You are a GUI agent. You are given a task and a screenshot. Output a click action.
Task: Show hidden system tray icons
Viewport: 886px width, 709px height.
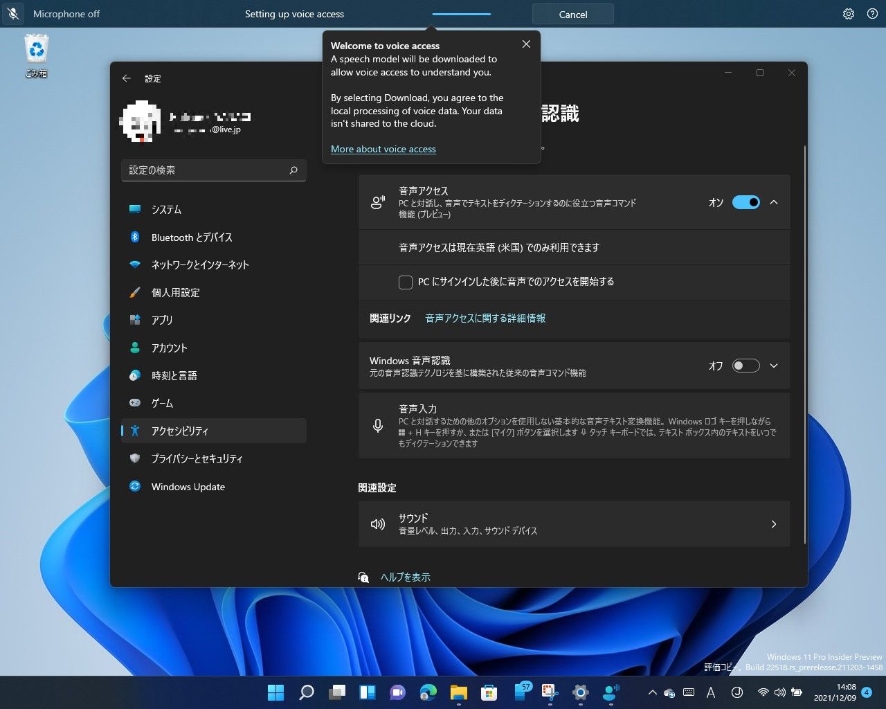652,692
